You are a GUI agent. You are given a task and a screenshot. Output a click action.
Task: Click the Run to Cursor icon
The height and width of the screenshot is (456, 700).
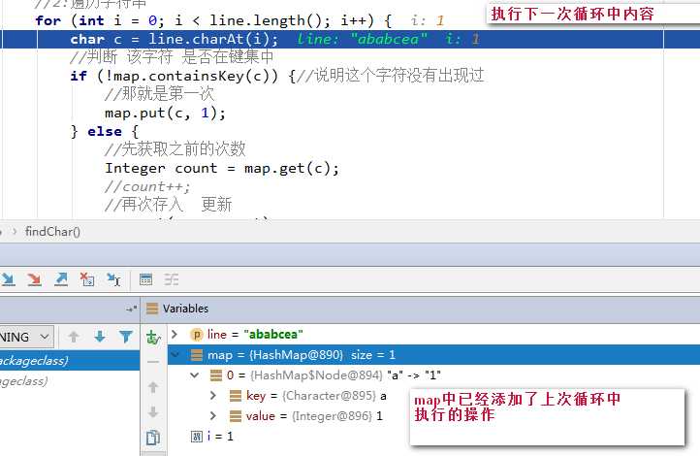click(x=113, y=279)
